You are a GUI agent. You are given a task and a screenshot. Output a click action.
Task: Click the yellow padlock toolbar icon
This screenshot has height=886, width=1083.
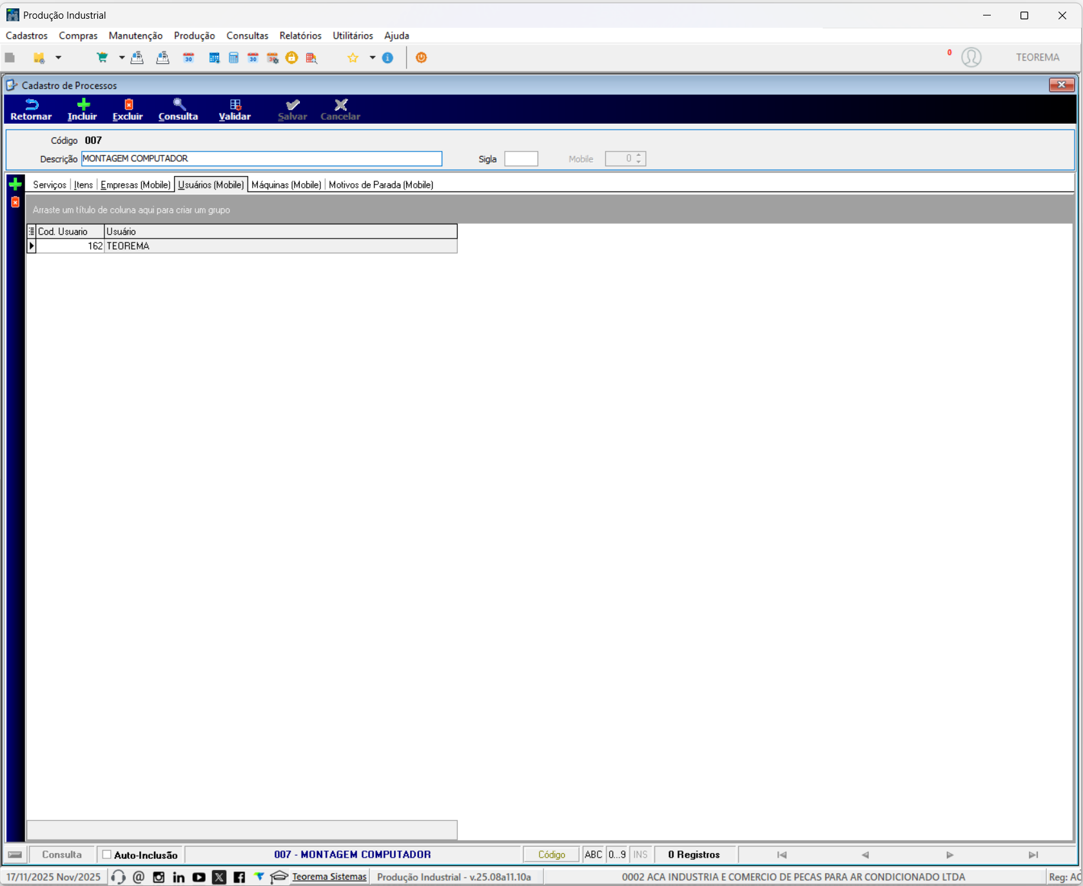pyautogui.click(x=292, y=57)
